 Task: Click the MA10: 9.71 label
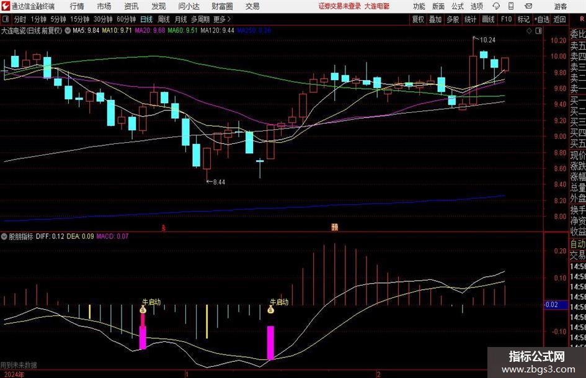[117, 30]
